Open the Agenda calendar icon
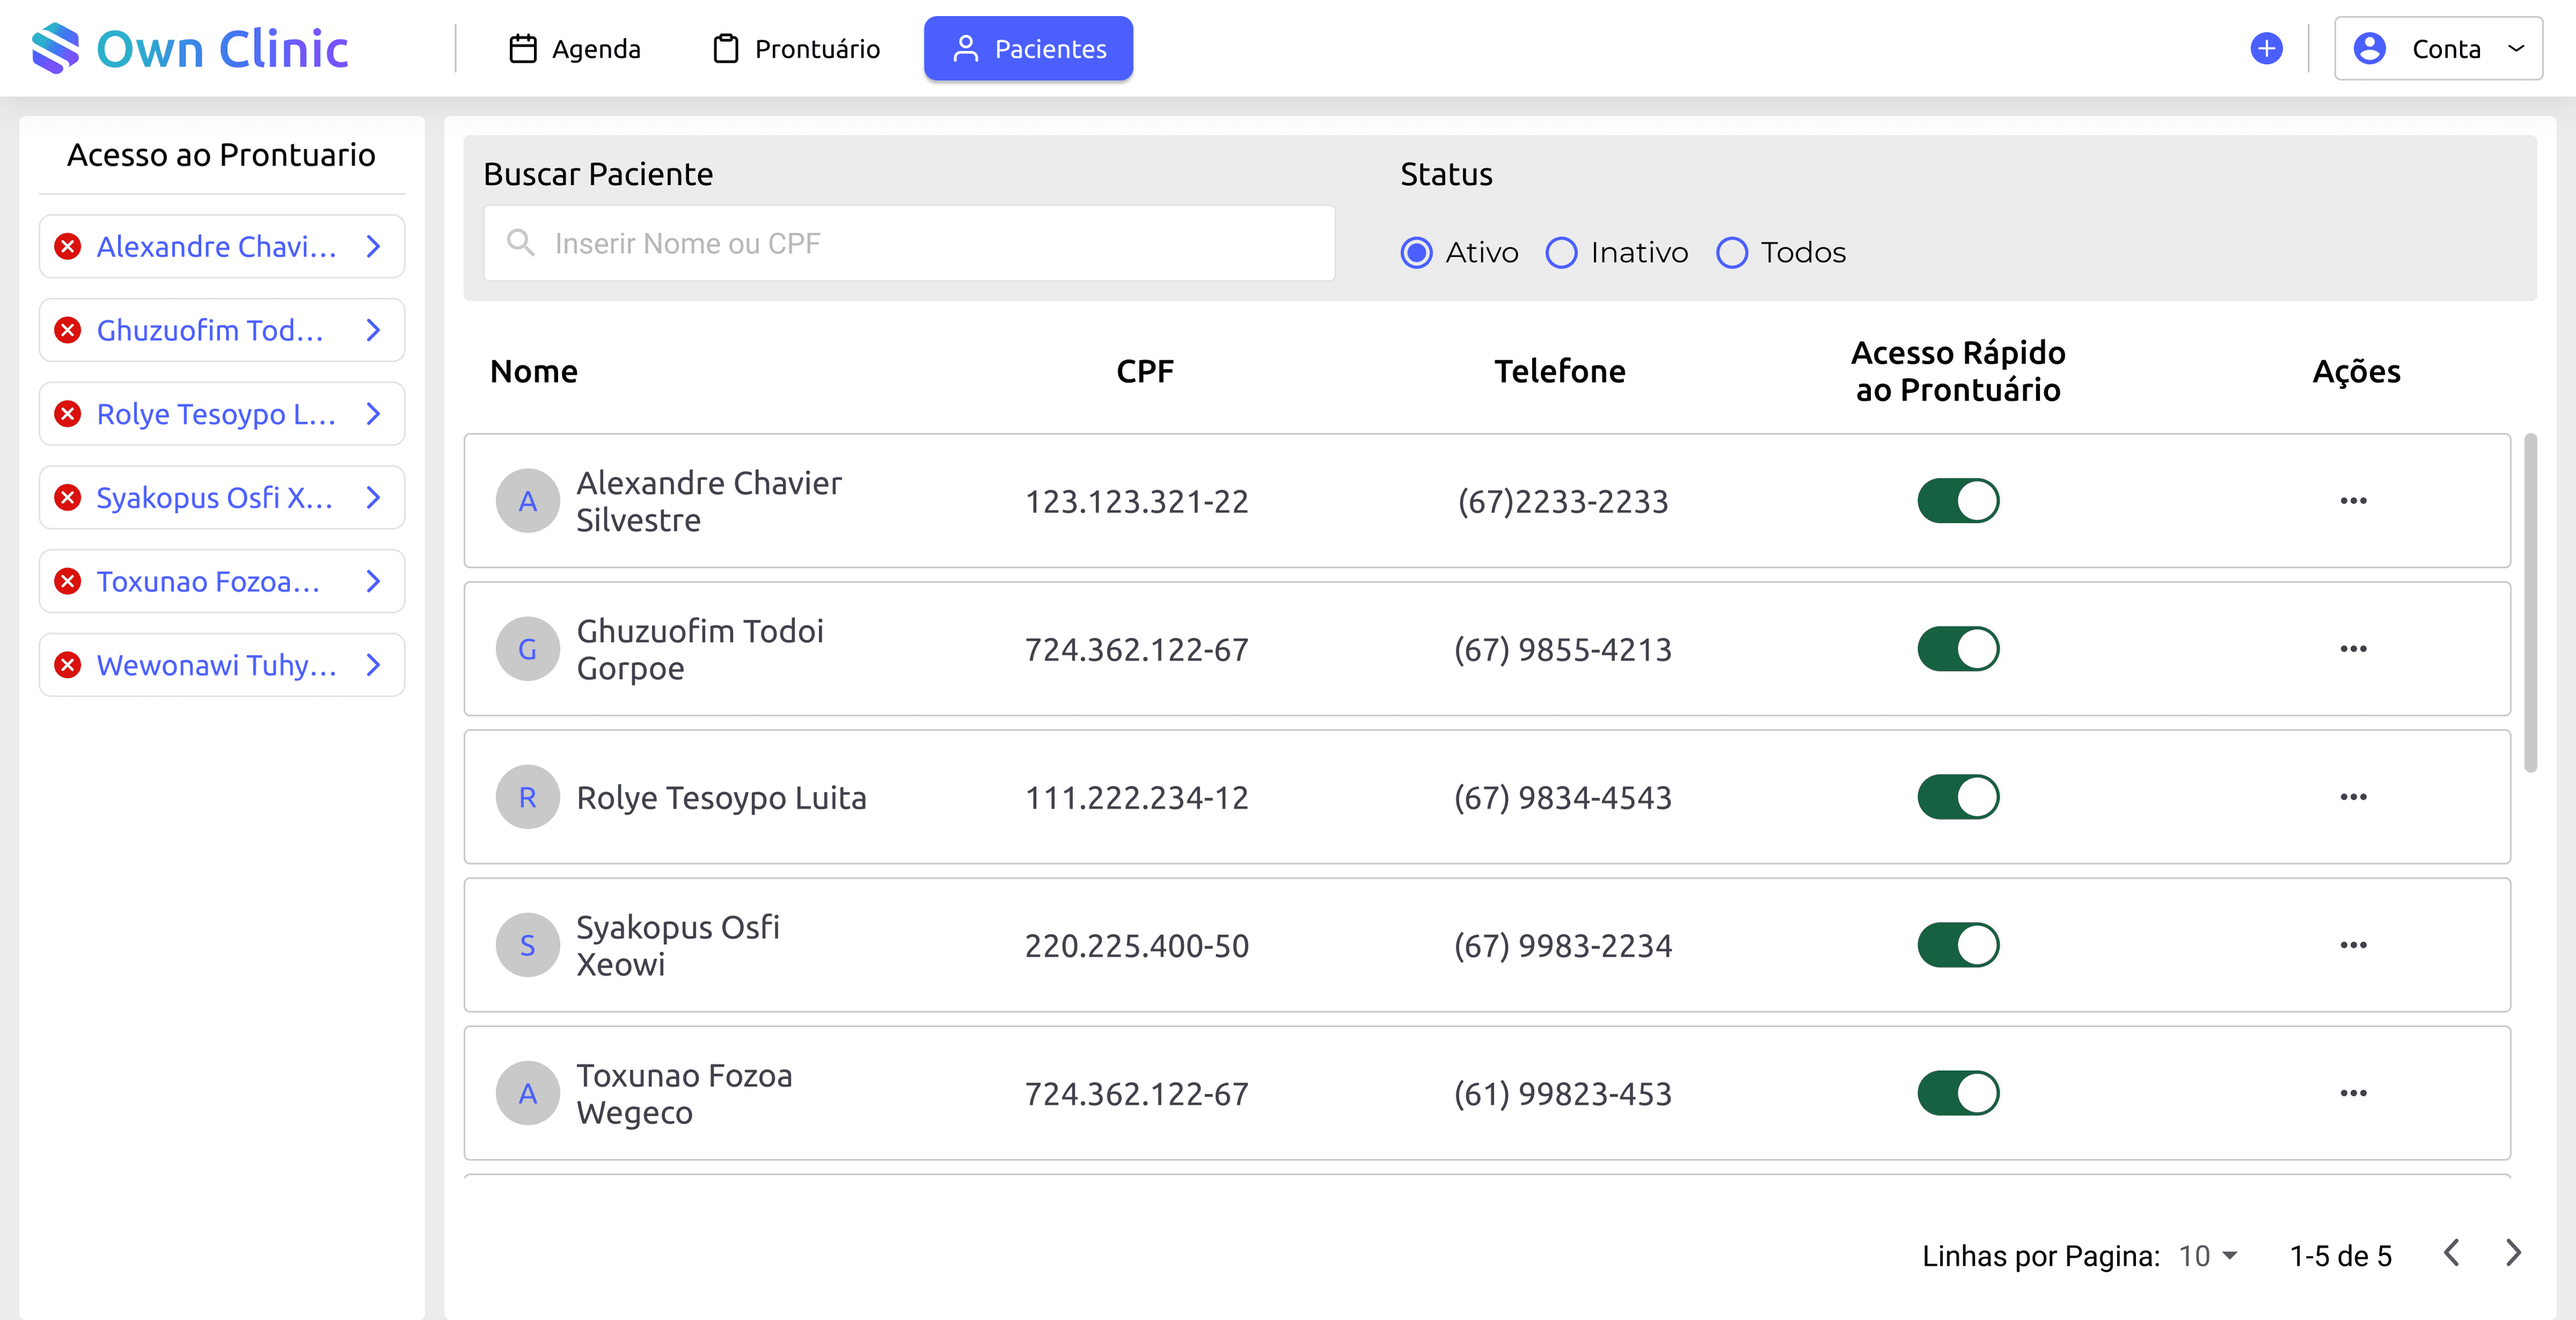The image size is (2576, 1320). pos(523,48)
